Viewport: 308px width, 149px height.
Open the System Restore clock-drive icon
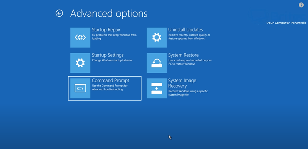tap(157, 63)
